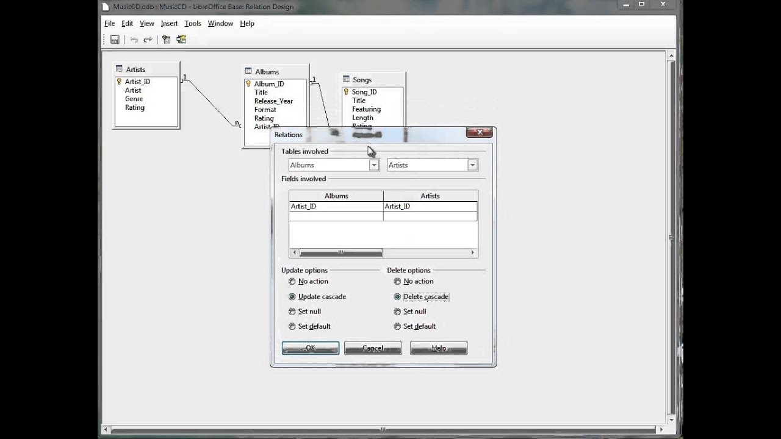The height and width of the screenshot is (439, 781).
Task: Open the Insert menu
Action: 169,23
